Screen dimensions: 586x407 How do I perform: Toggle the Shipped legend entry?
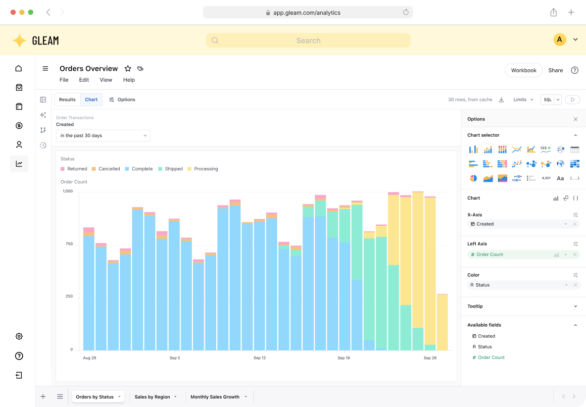[170, 169]
